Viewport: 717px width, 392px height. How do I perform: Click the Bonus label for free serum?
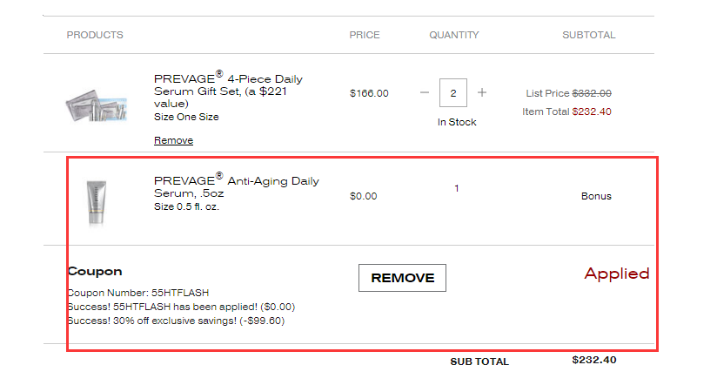click(x=596, y=196)
